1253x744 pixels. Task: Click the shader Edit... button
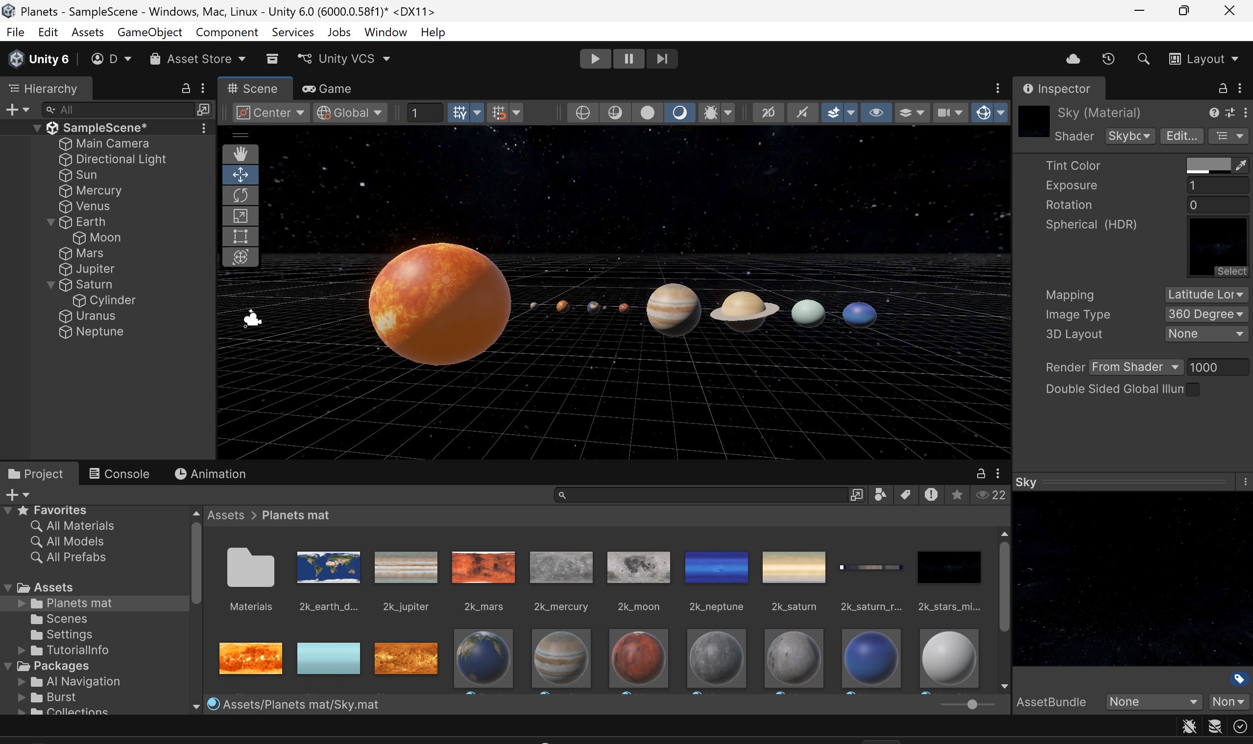pyautogui.click(x=1181, y=136)
